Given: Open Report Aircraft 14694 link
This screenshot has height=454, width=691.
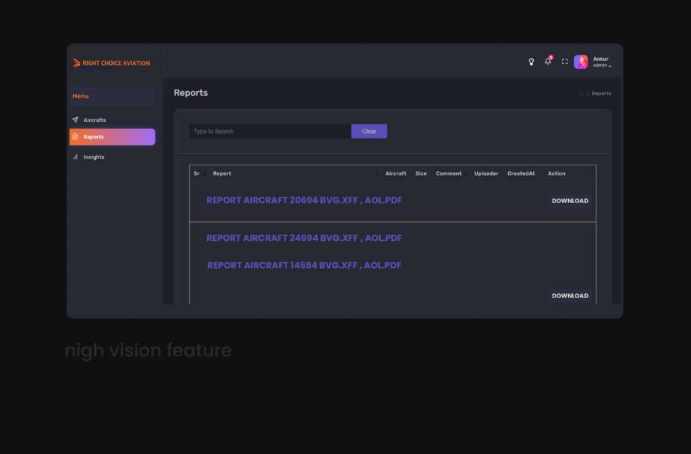Looking at the screenshot, I should click(x=304, y=266).
